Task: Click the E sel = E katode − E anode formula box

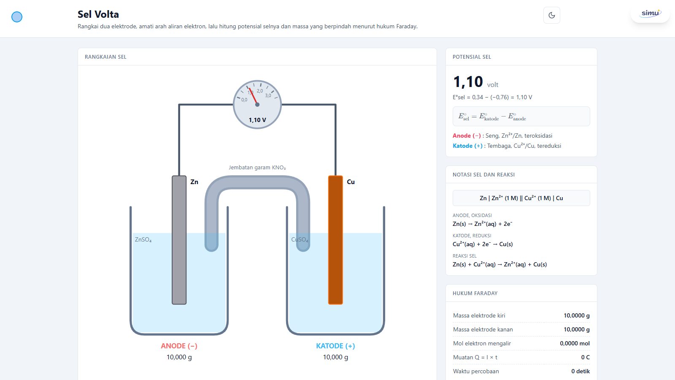Action: tap(521, 116)
